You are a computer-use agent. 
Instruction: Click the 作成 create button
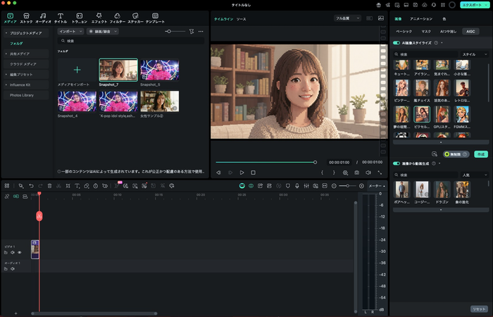(x=481, y=154)
